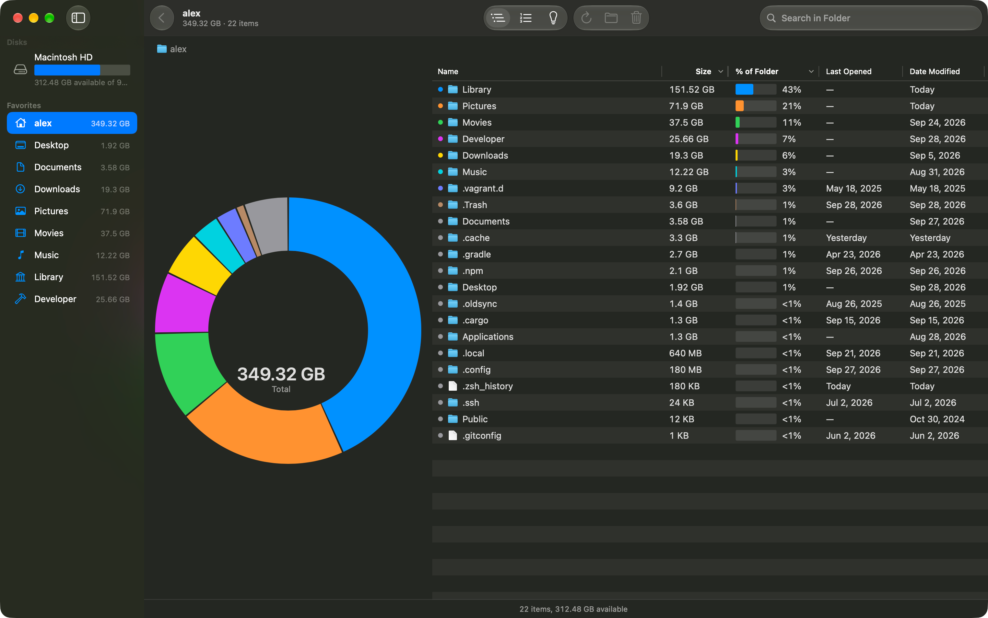The width and height of the screenshot is (988, 618).
Task: Click the alex breadcrumb path item
Action: click(172, 49)
